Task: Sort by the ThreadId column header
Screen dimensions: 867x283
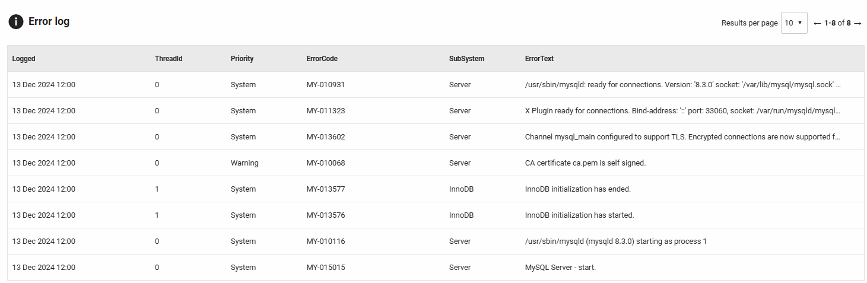Action: [x=169, y=59]
